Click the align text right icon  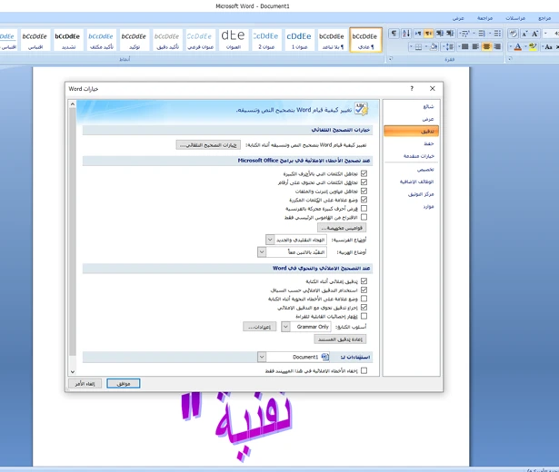(497, 46)
